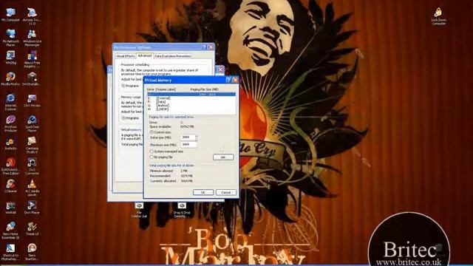Select highlighted C: drive row
The width and height of the screenshot is (473, 266).
click(191, 95)
